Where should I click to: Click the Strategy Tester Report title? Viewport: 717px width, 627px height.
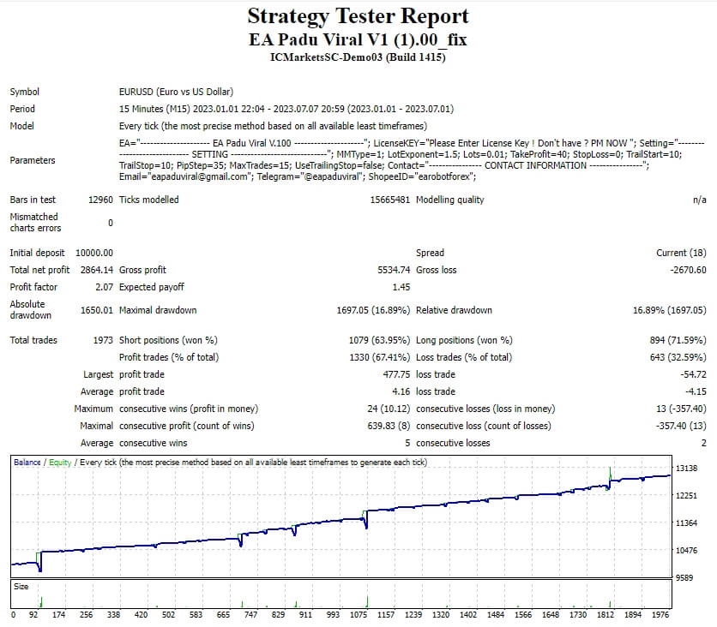[358, 16]
